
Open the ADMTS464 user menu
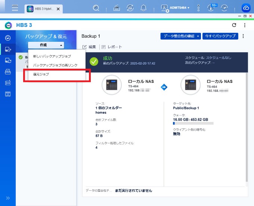(180, 7)
